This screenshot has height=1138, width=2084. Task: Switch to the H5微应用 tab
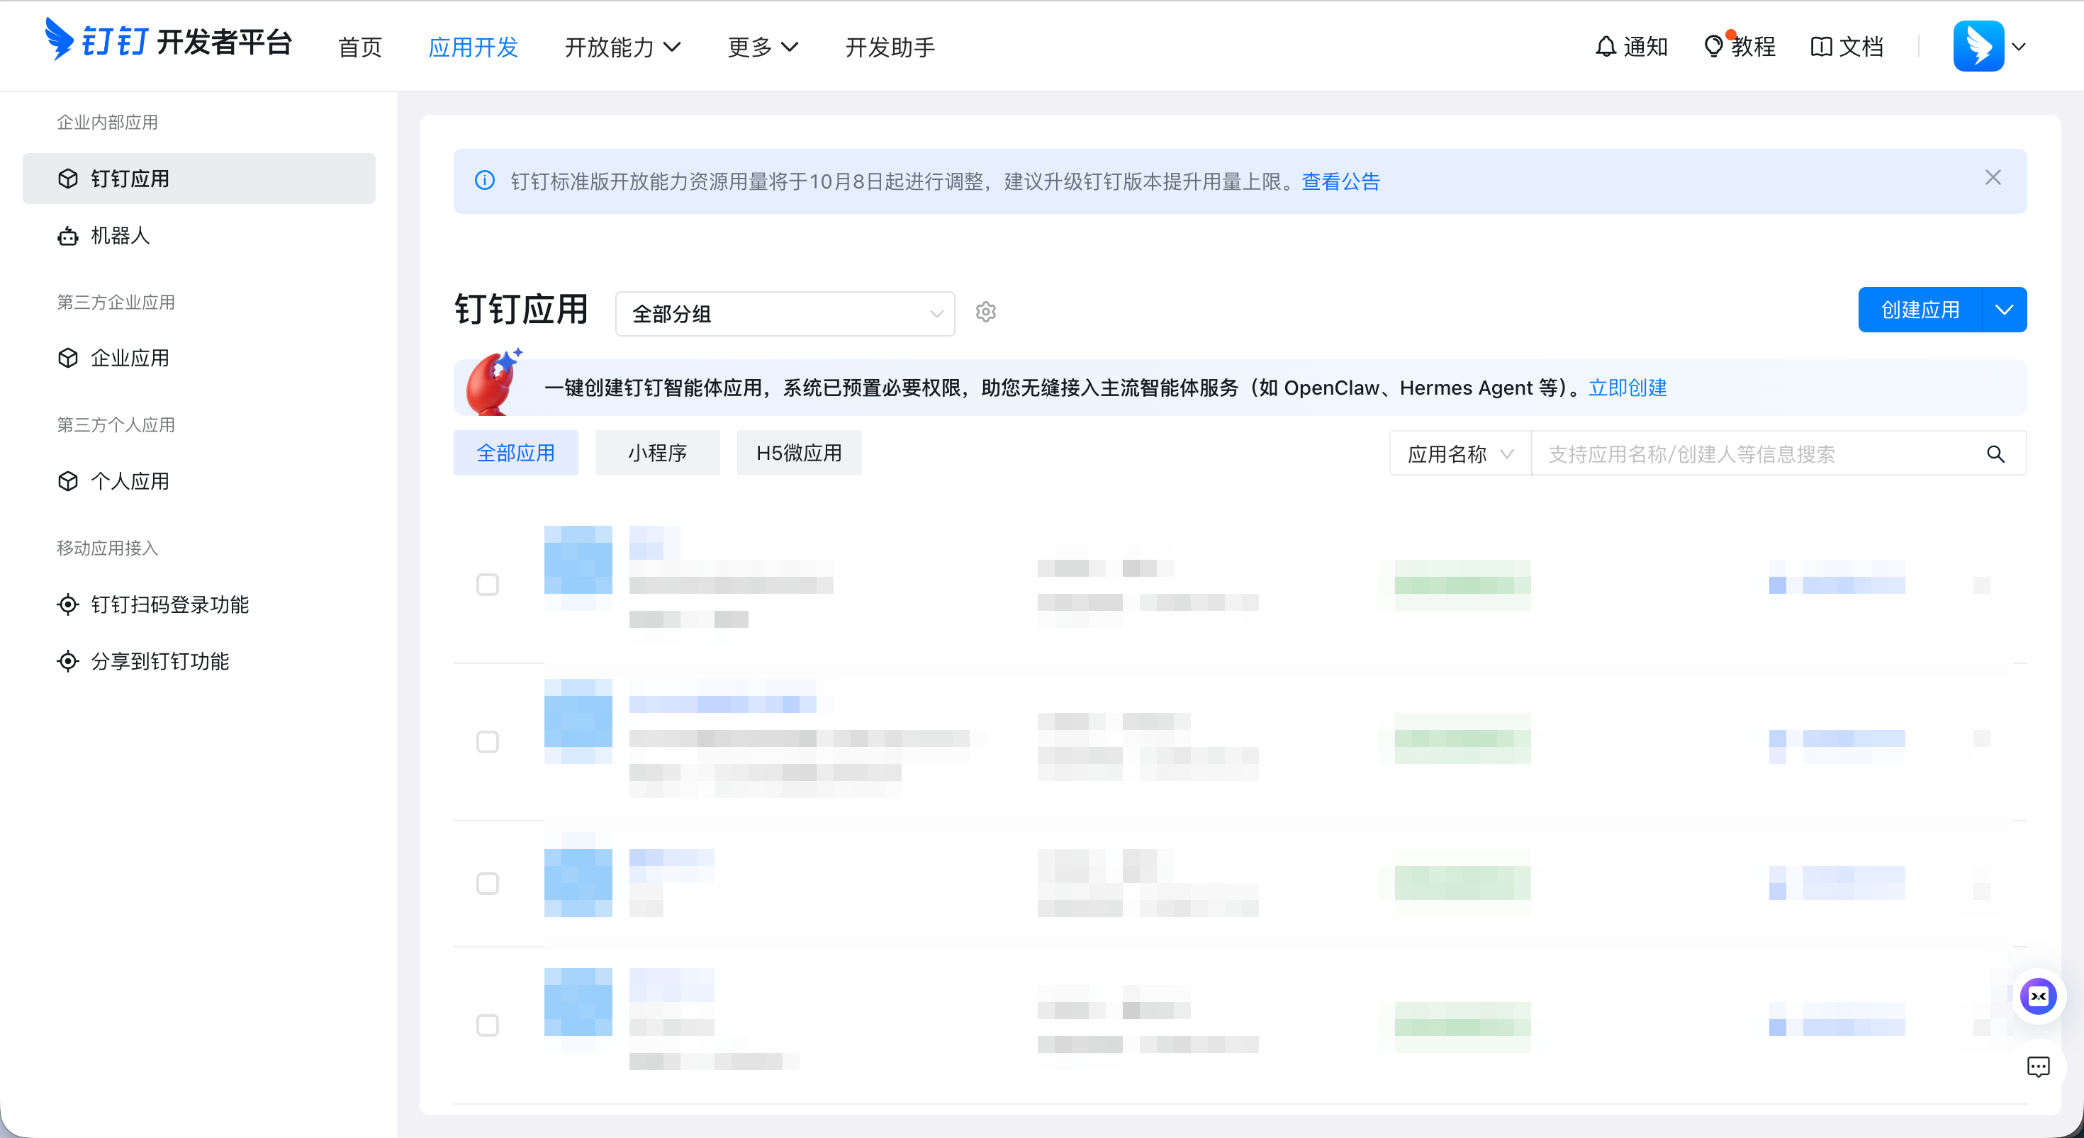[x=800, y=453]
